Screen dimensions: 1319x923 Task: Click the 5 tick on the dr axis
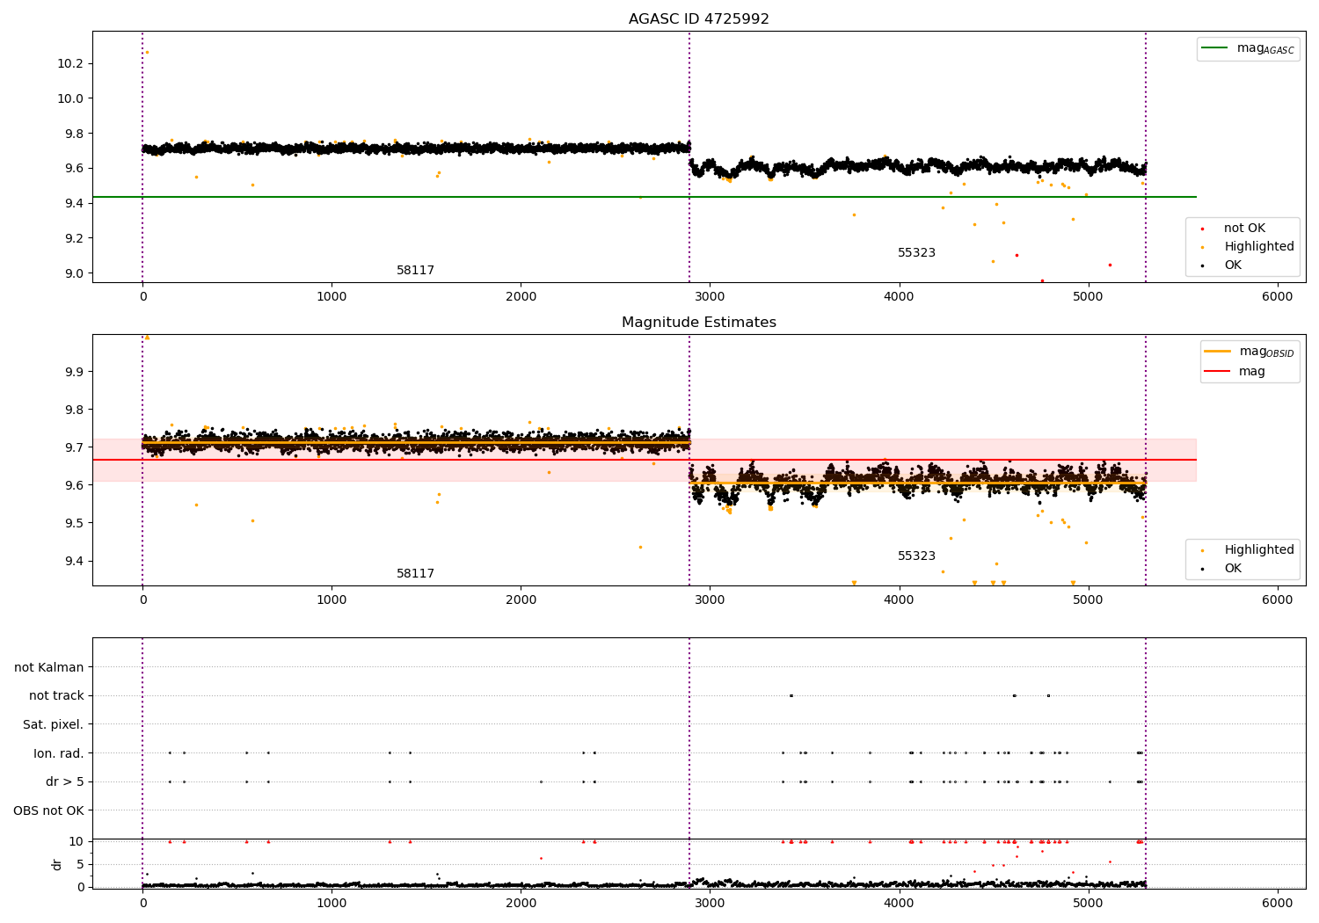coord(80,864)
